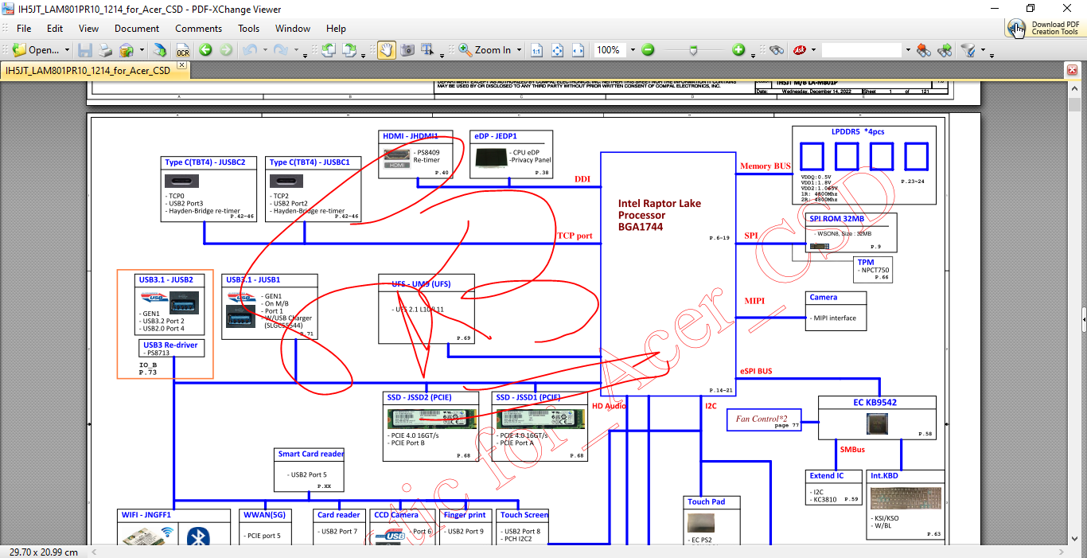
Task: Open the Zoom In tool dropdown arrow
Action: pos(519,49)
